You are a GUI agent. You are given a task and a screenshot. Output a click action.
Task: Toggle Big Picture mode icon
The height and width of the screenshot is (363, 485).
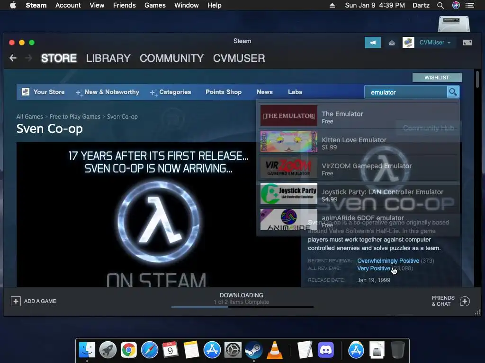pos(467,43)
